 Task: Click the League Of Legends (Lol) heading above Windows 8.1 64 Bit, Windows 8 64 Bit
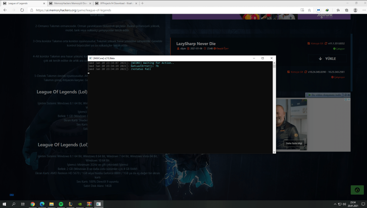tap(63, 145)
